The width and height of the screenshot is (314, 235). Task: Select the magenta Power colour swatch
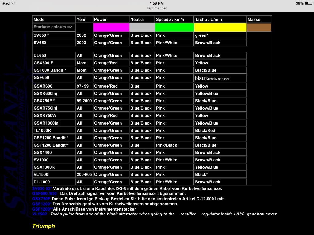click(111, 27)
